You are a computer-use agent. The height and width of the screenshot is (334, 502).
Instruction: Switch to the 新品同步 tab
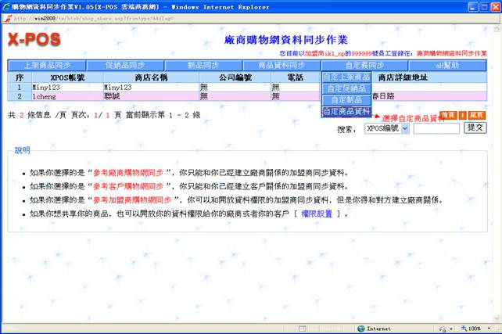(203, 66)
